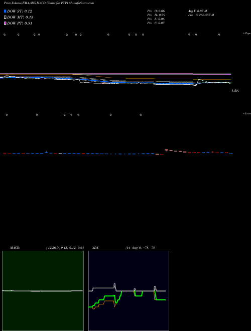
Task: Select the 'DOW PT: 0.51' legend text
Action: click(x=20, y=24)
